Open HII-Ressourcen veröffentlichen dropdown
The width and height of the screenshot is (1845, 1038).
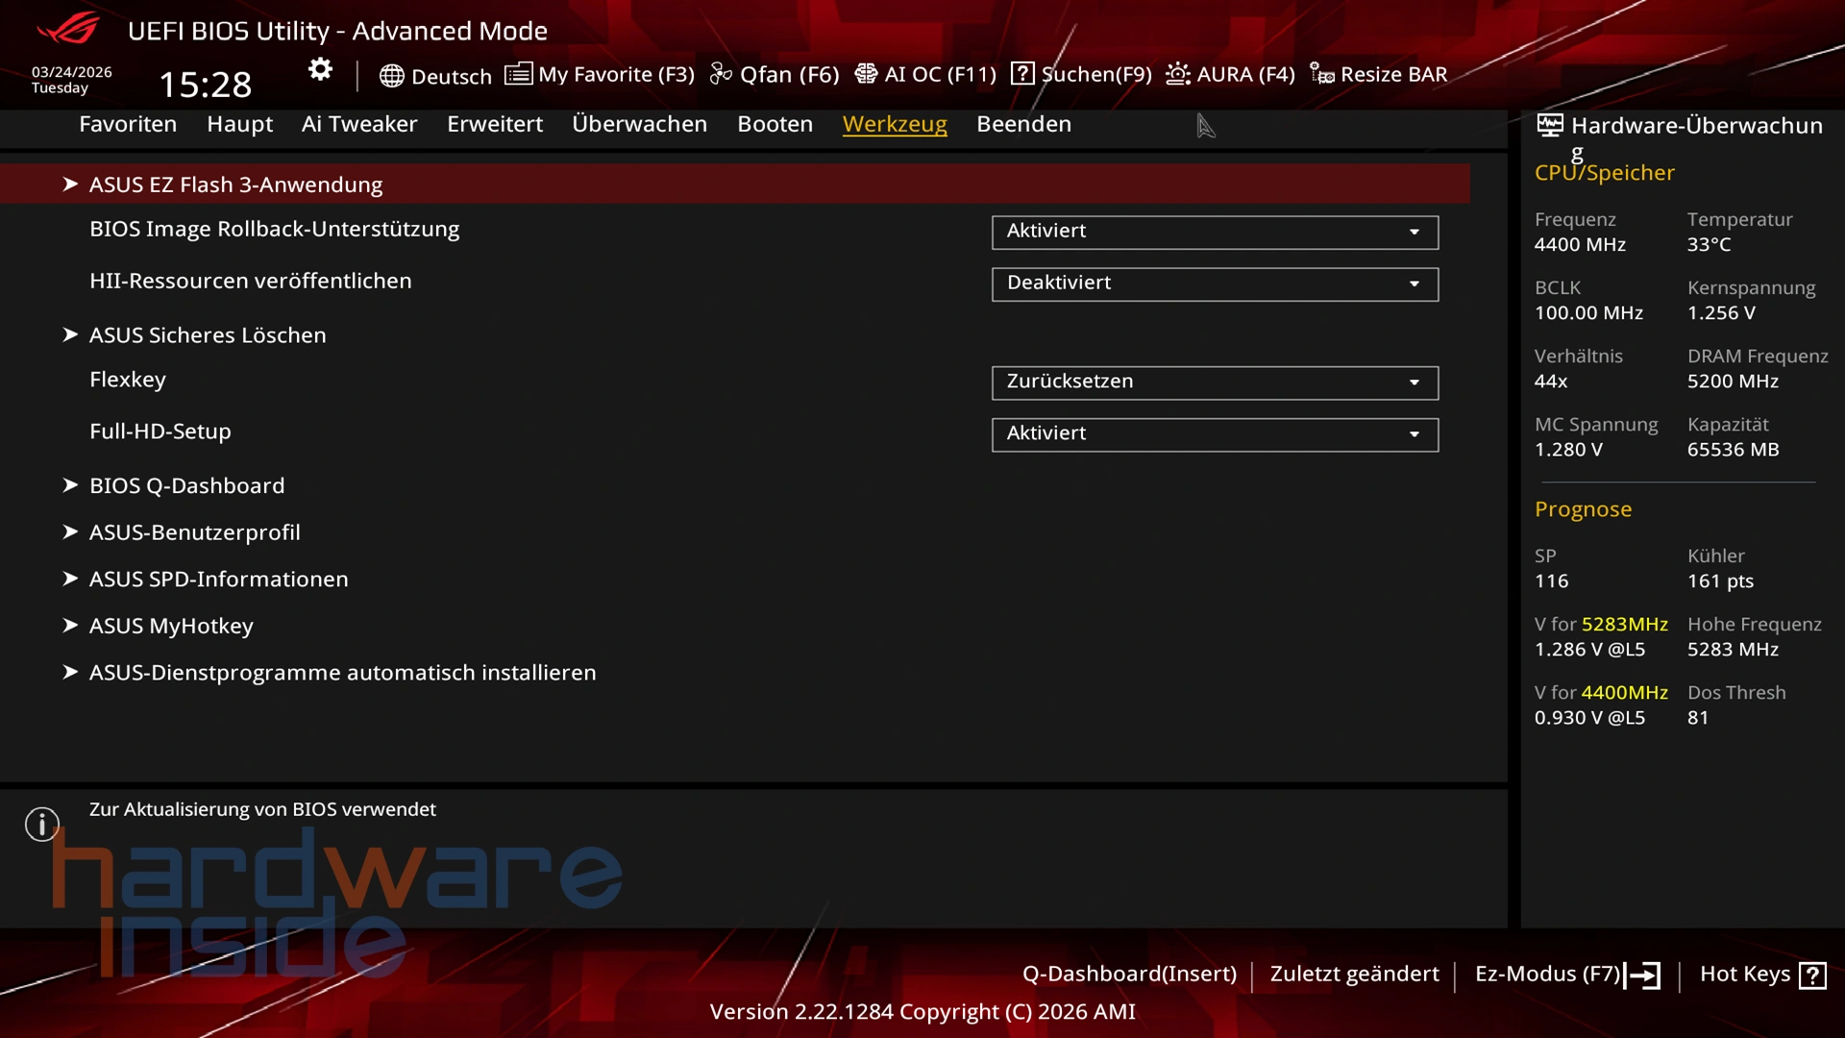1214,284
